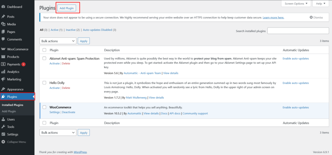Click the Appearance paintbrush icon

click(3, 89)
